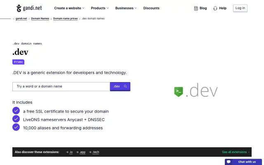Image resolution: width=264 pixels, height=165 pixels.
Task: Click the '.dev domain names' breadcrumb text
Action: [x=93, y=19]
